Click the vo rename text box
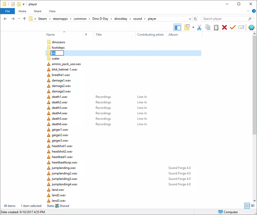Viewport: 257px width, 215px height. [x=57, y=53]
